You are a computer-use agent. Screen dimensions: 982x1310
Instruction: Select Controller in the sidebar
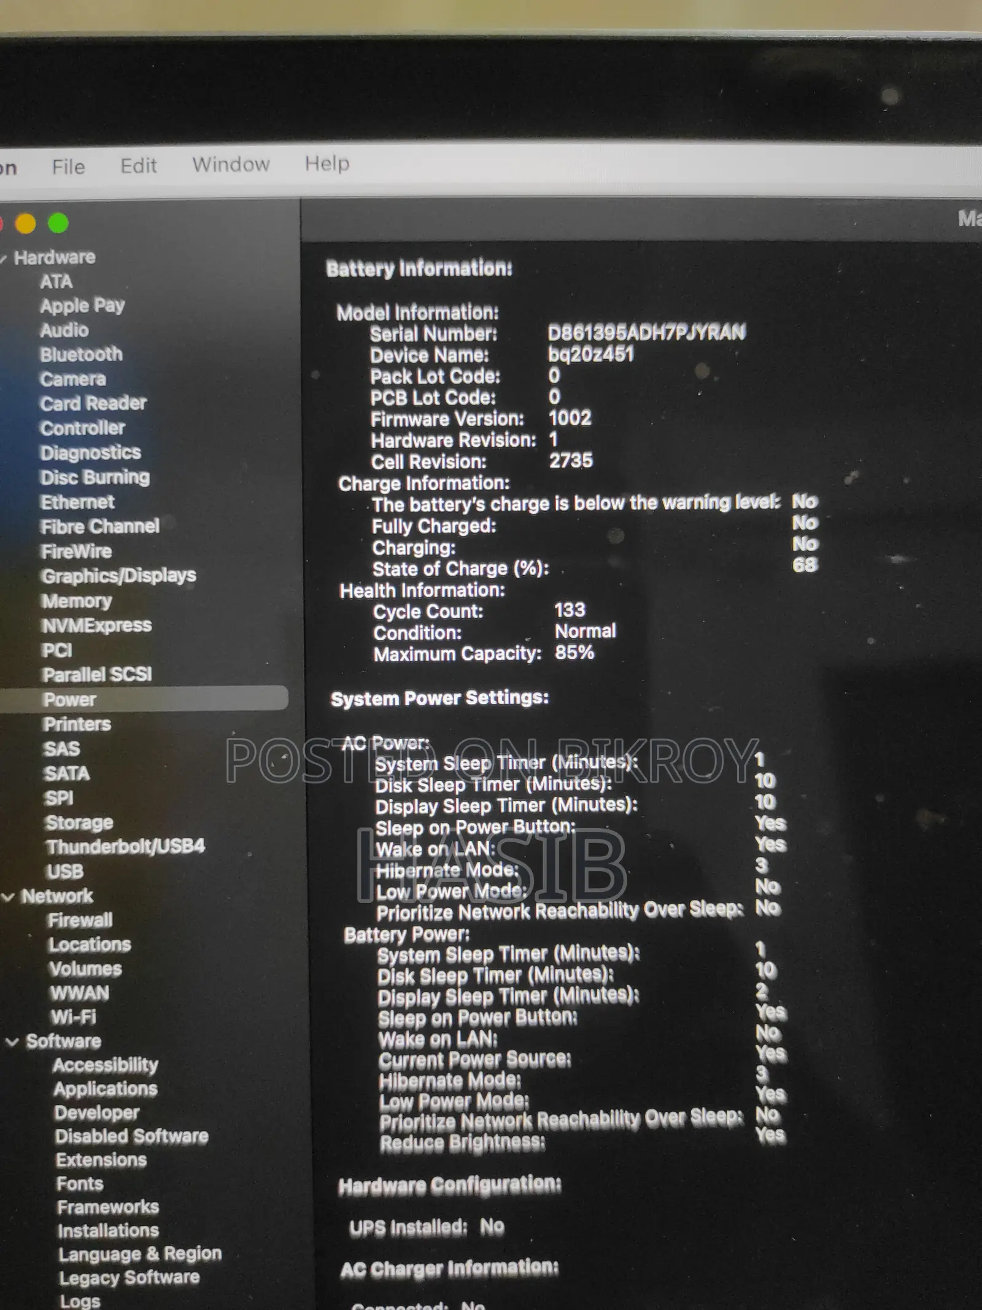tap(83, 428)
